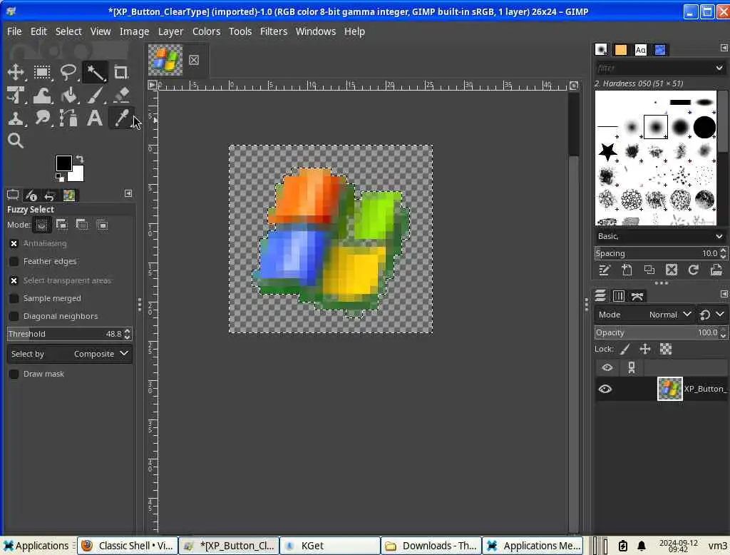The width and height of the screenshot is (730, 555).
Task: Select the Paintbrush tool
Action: [x=95, y=95]
